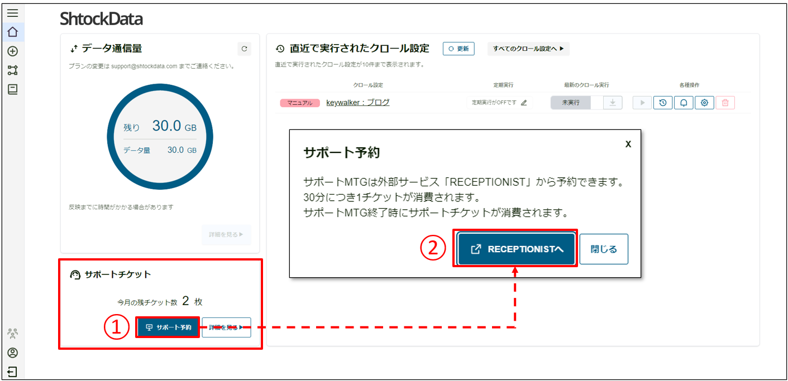Click the 各種操作 column header
This screenshot has width=788, height=381.
point(689,85)
